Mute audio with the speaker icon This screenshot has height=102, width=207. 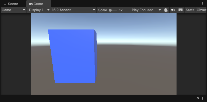[x=173, y=10]
